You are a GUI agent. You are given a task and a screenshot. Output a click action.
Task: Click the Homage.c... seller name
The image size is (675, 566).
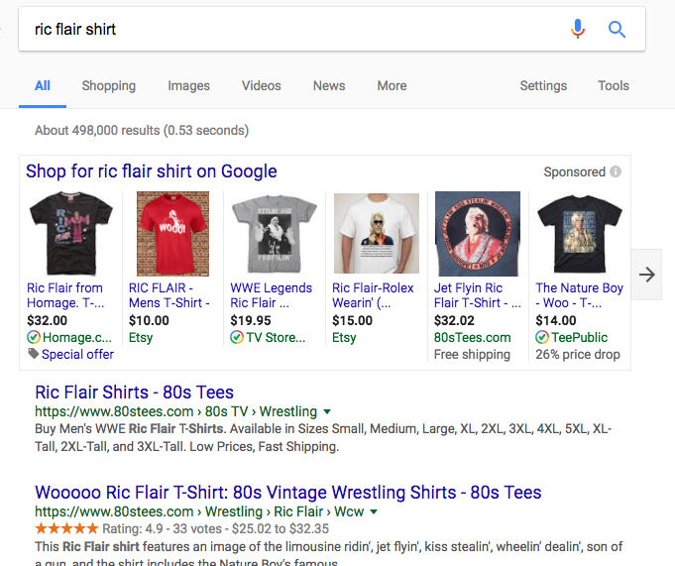77,337
